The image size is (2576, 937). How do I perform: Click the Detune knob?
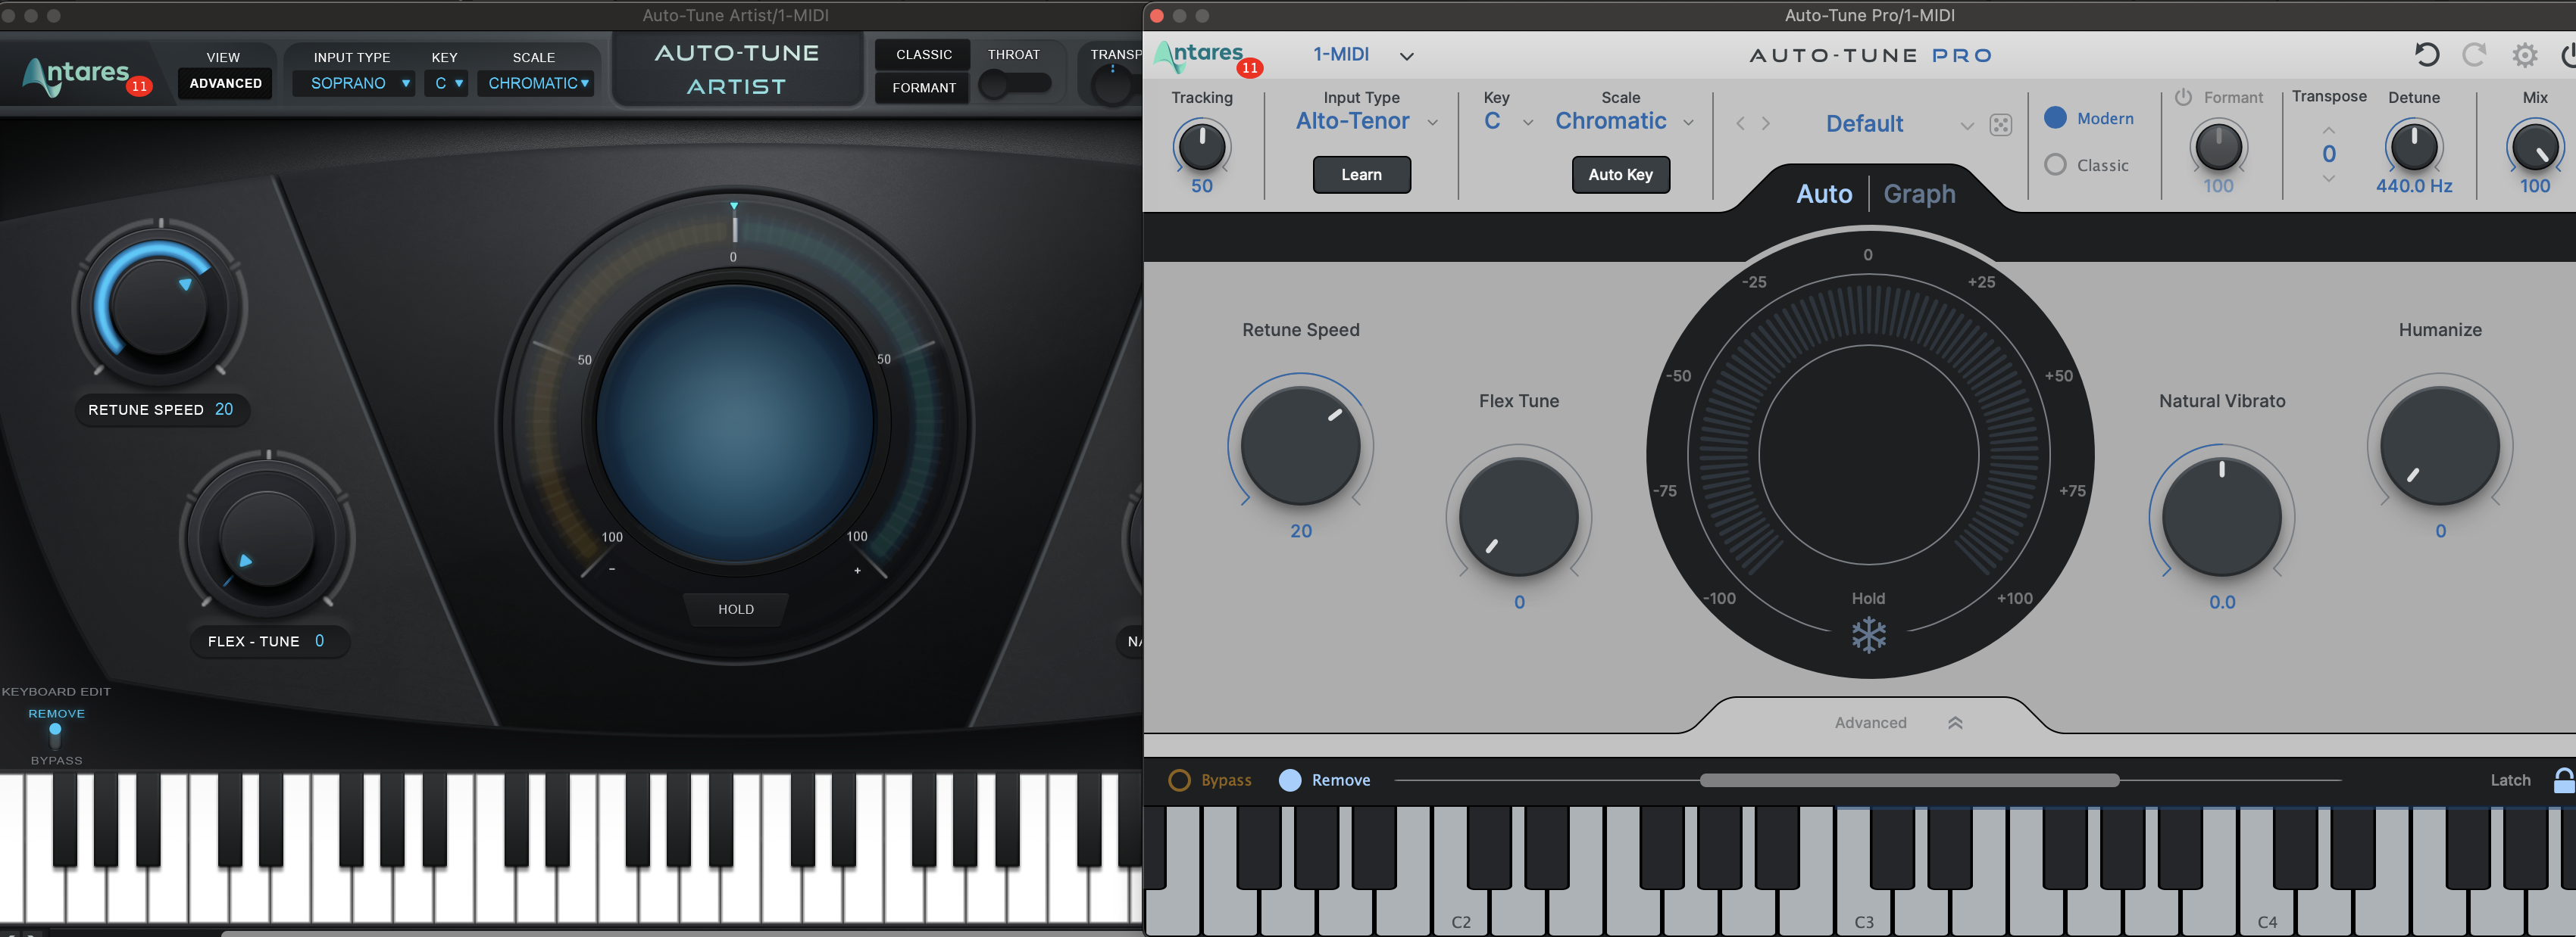coord(2414,147)
